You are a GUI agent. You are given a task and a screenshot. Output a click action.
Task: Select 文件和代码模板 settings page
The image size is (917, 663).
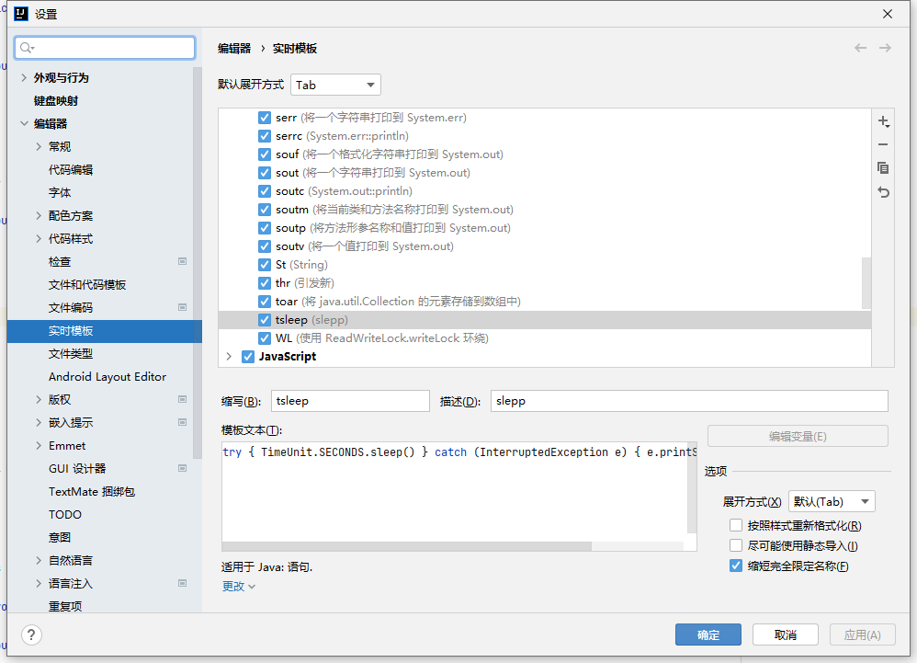click(x=87, y=284)
